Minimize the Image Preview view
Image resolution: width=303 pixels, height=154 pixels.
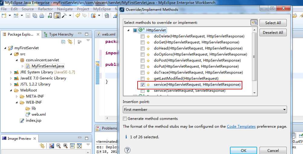click(x=80, y=138)
